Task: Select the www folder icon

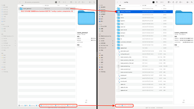Action: (x=119, y=45)
